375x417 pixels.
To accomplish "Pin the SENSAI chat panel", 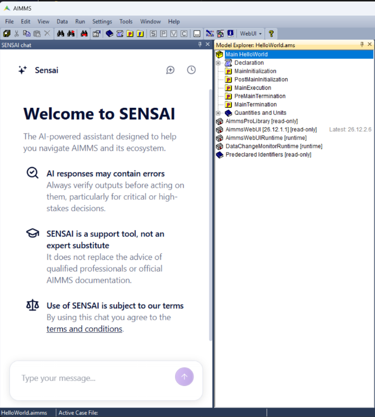I will click(200, 45).
